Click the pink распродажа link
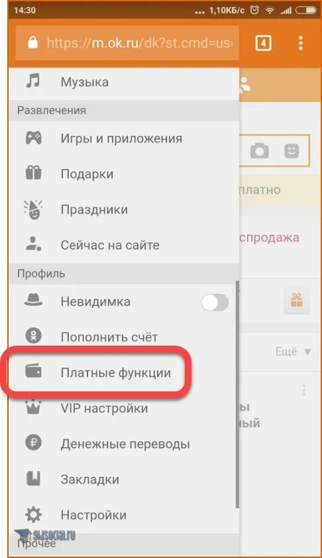 coord(269,238)
